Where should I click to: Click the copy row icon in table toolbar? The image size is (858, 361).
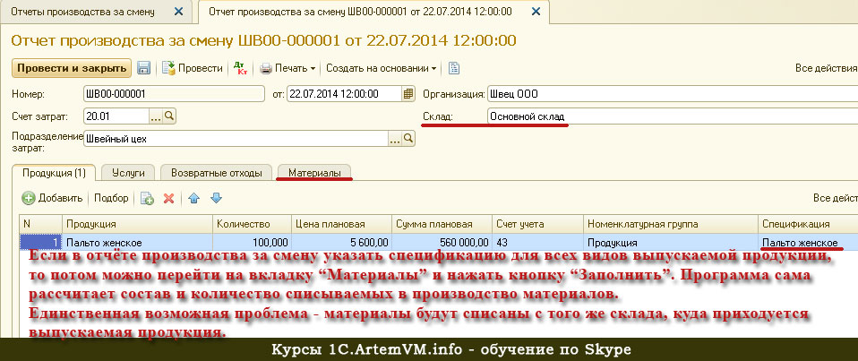[147, 198]
